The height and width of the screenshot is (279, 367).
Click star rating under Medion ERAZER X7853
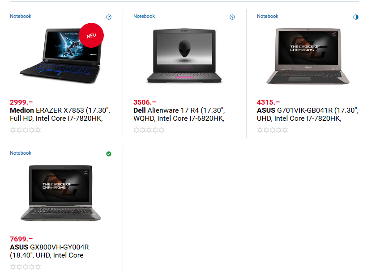(x=26, y=130)
